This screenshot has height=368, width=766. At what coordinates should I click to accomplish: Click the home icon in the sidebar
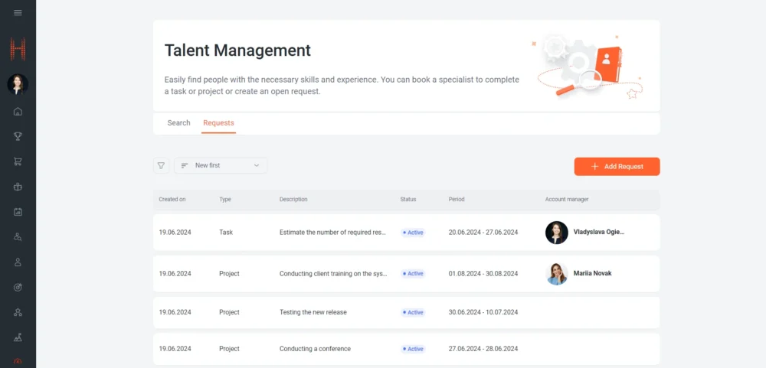coord(18,112)
